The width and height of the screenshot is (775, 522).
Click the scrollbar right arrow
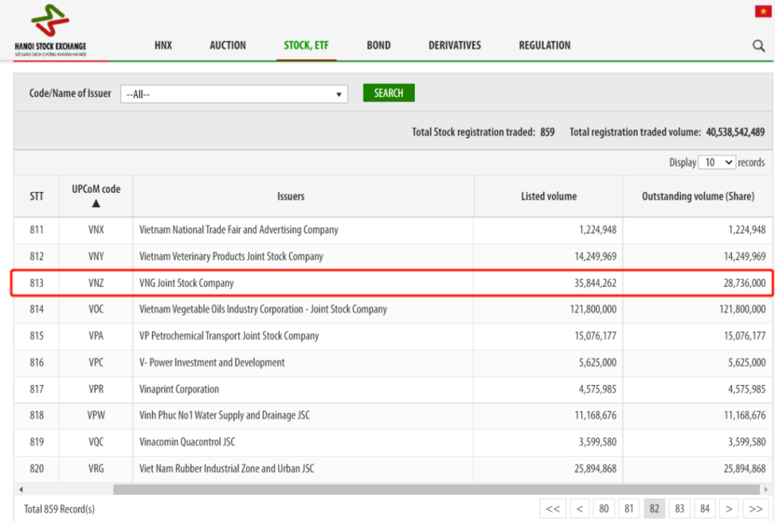coord(766,489)
